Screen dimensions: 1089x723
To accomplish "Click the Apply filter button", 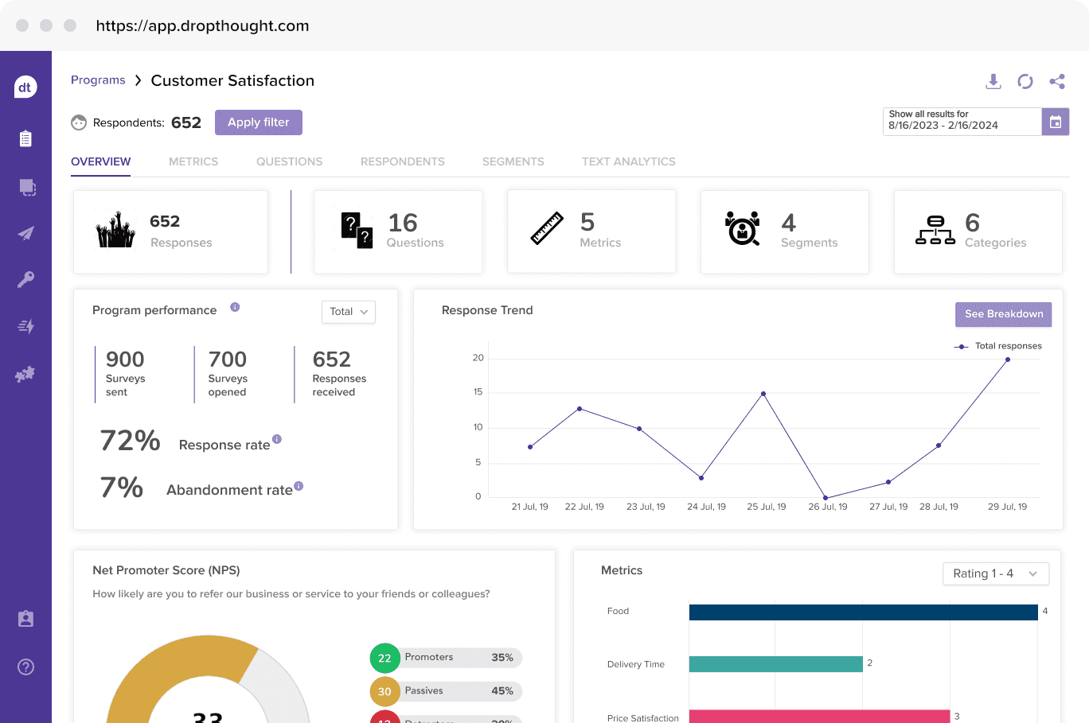I will [259, 122].
